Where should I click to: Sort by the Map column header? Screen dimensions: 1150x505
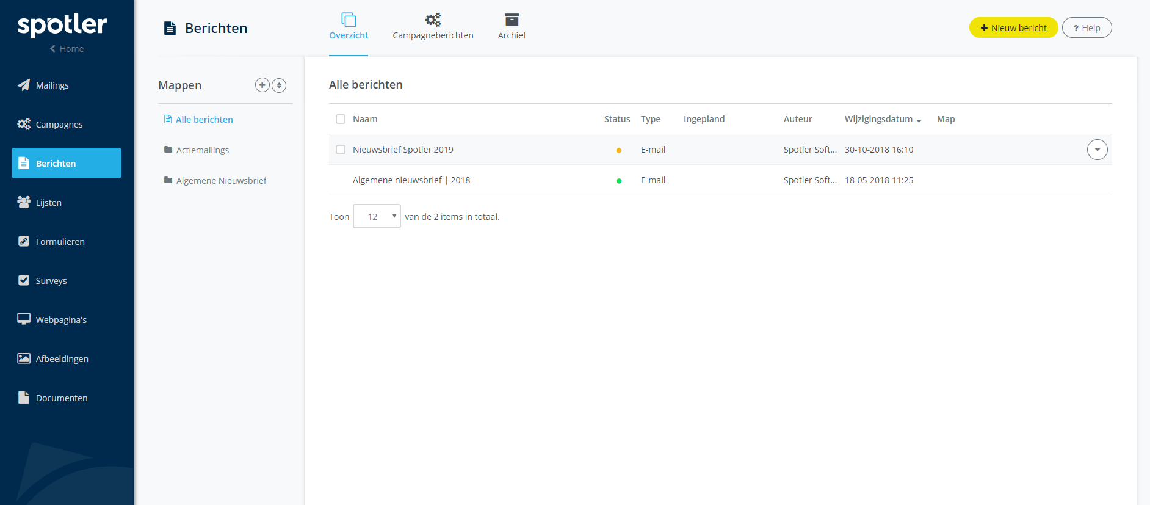[x=946, y=119]
